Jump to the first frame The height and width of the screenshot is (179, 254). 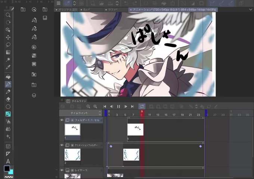coord(105,106)
